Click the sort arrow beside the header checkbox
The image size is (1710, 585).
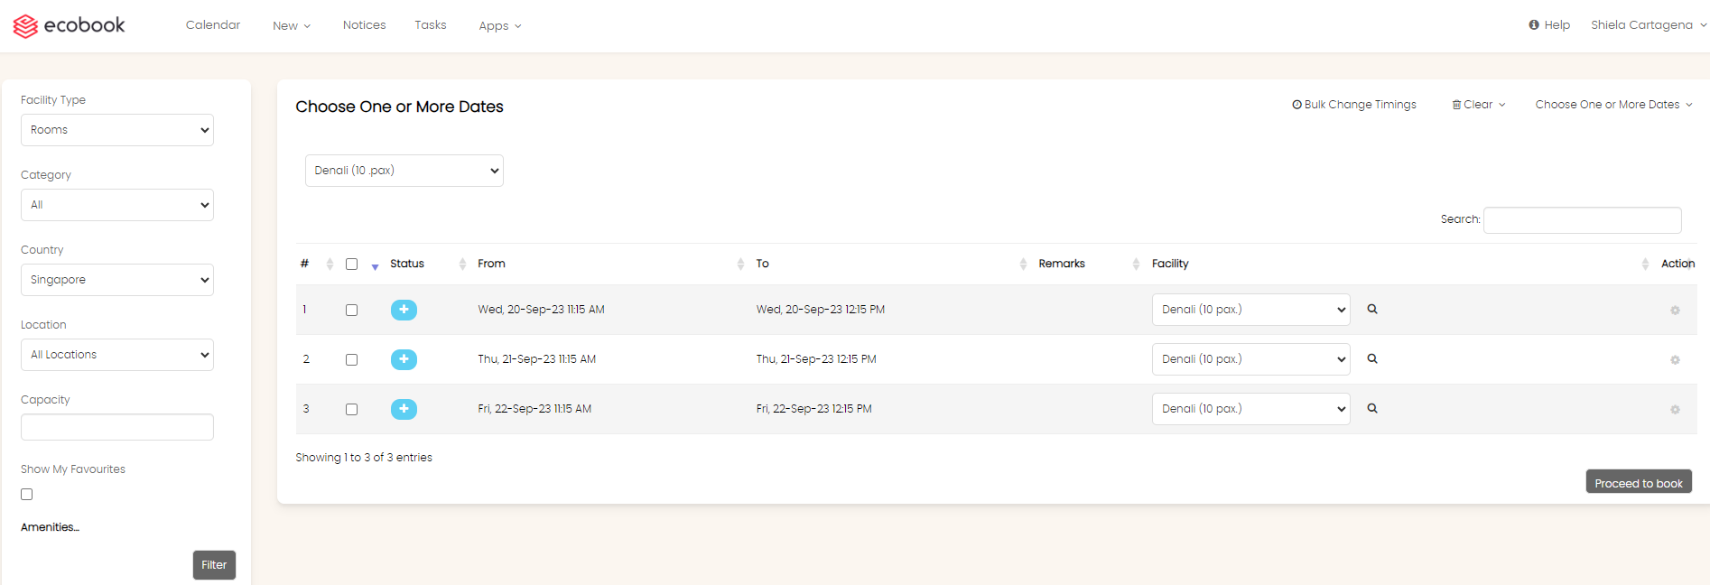375,266
